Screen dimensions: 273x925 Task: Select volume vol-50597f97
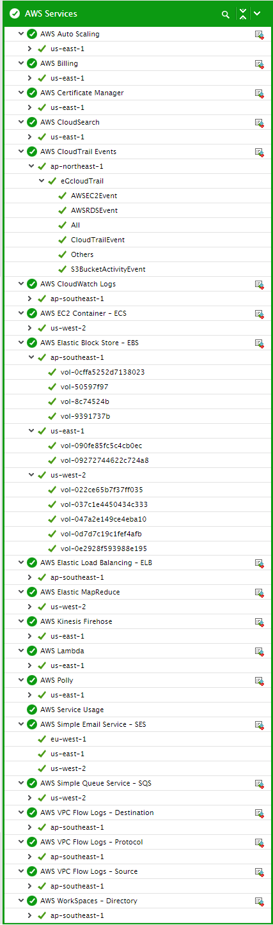[85, 387]
